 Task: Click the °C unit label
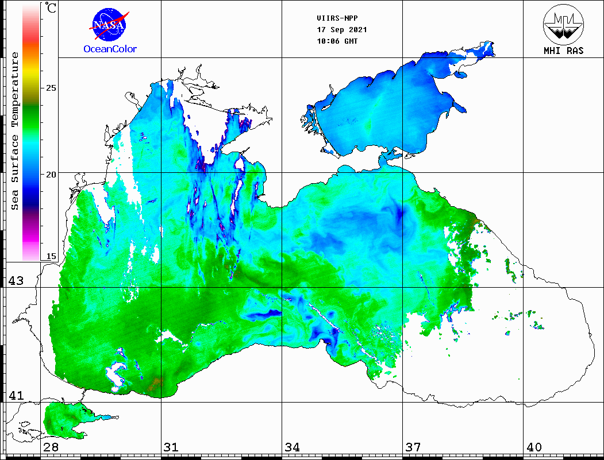(x=51, y=7)
